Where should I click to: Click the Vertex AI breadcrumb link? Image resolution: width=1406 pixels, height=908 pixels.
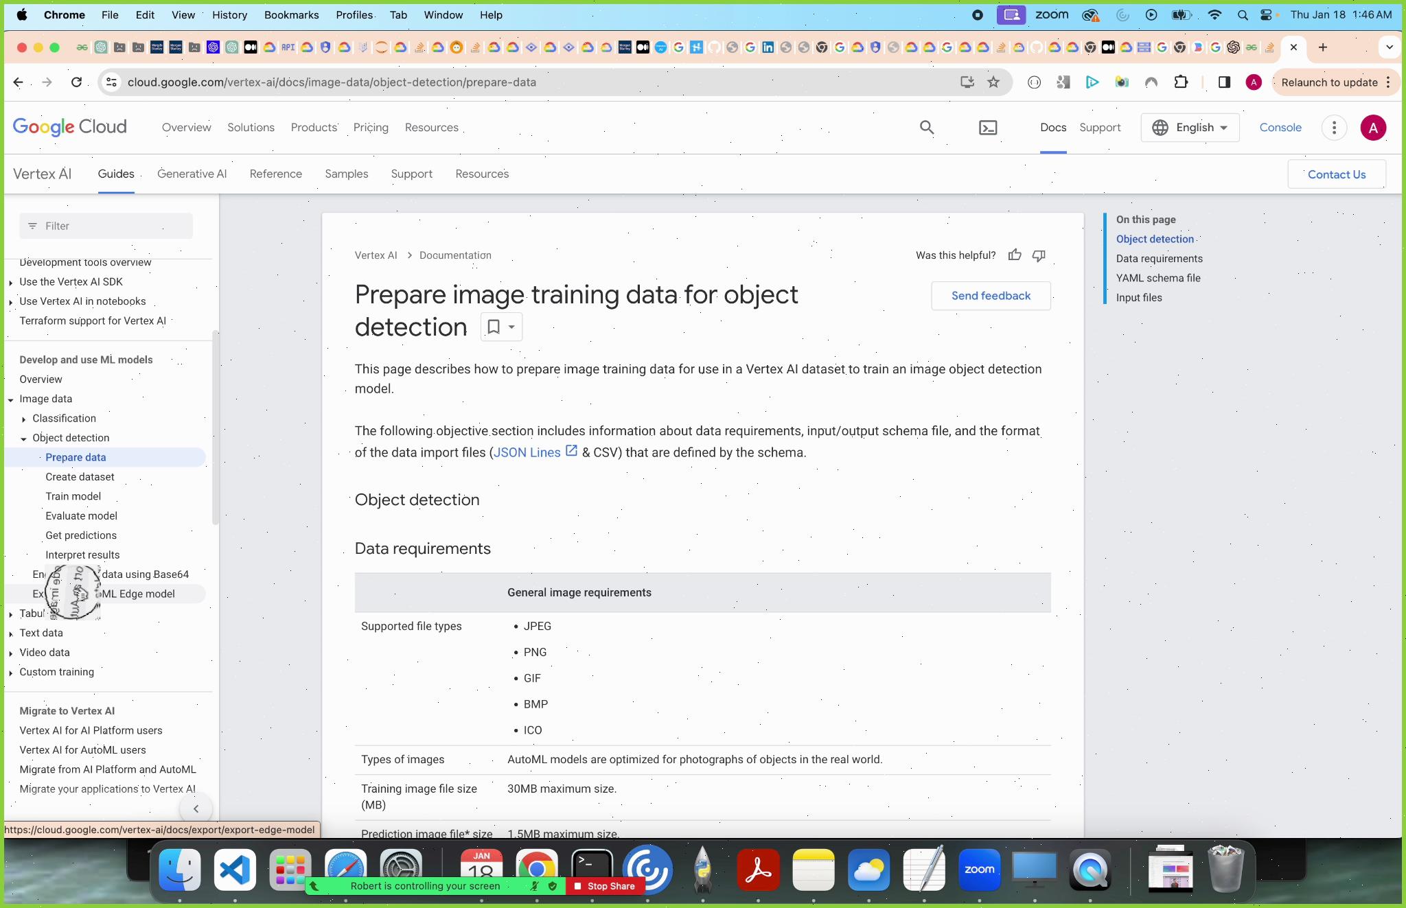376,255
